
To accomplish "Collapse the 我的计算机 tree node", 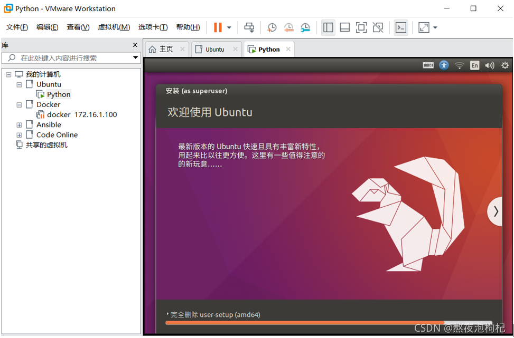I will point(8,74).
